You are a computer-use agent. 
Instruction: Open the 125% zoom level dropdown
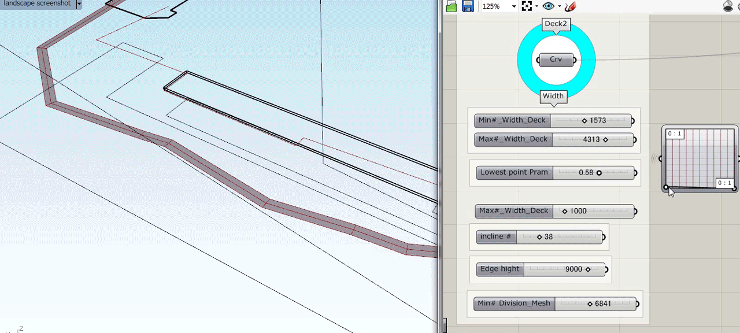[x=513, y=6]
